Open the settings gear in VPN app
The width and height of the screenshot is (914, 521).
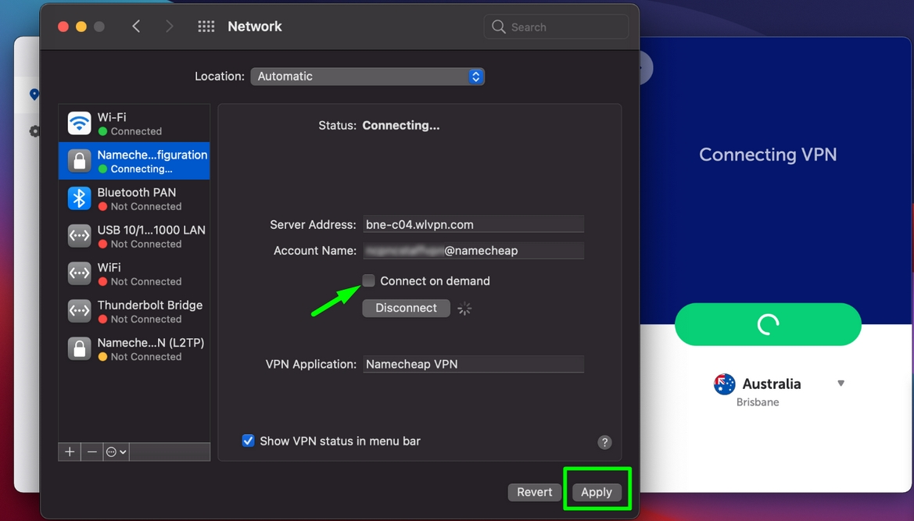tap(34, 131)
